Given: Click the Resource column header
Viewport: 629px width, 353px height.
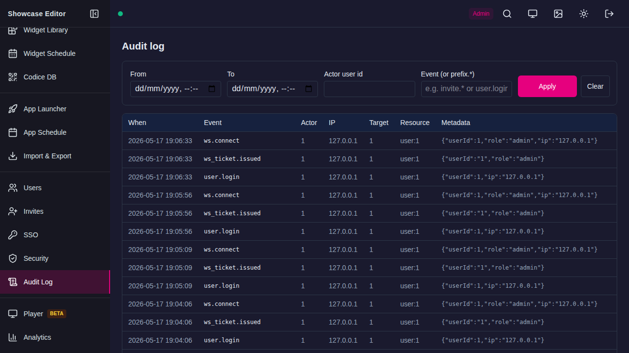Looking at the screenshot, I should [415, 123].
